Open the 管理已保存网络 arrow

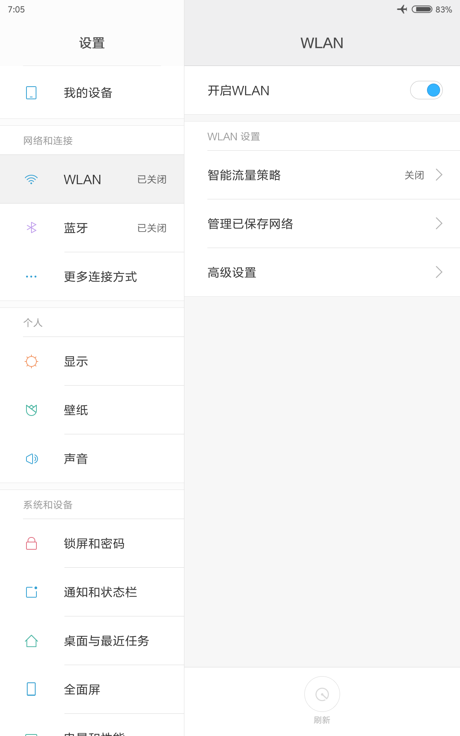click(x=439, y=223)
